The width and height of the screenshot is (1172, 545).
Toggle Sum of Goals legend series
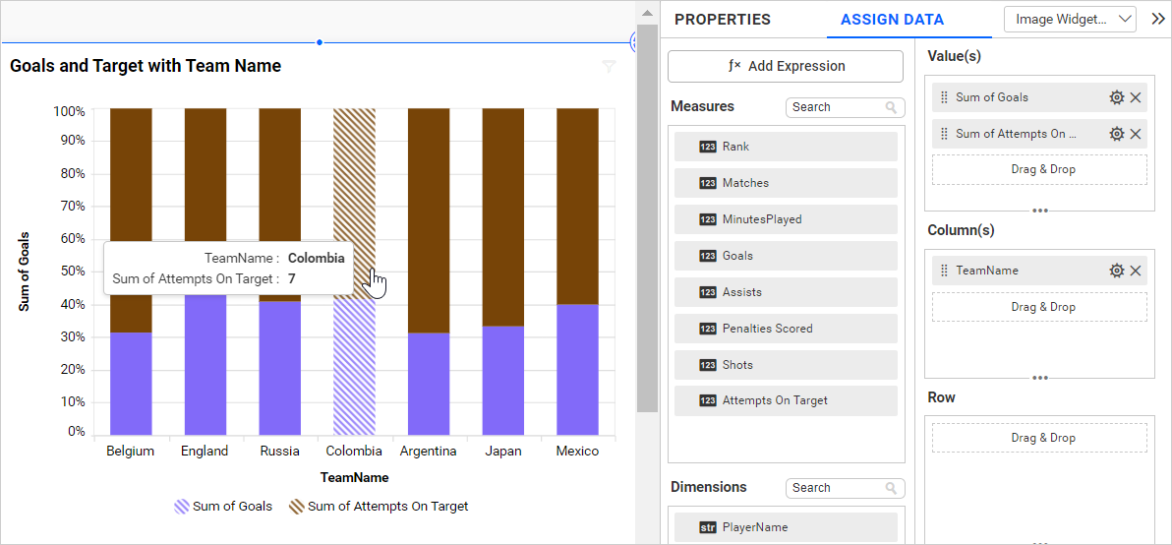click(223, 507)
